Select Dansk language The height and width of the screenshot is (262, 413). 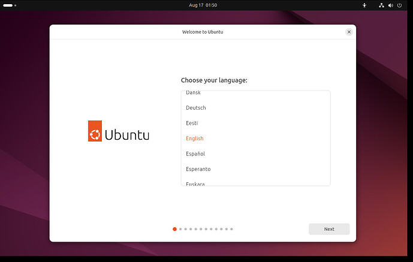click(x=256, y=93)
